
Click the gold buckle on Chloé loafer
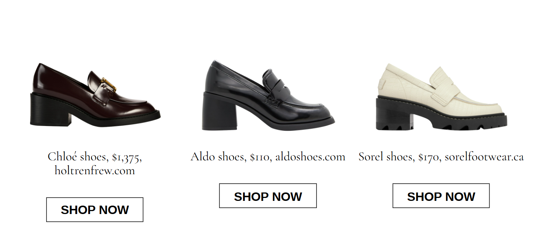pyautogui.click(x=109, y=84)
